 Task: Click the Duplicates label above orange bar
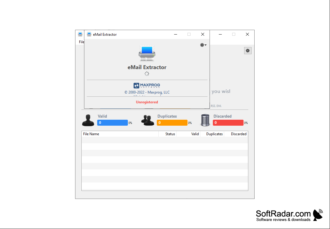[x=167, y=116]
